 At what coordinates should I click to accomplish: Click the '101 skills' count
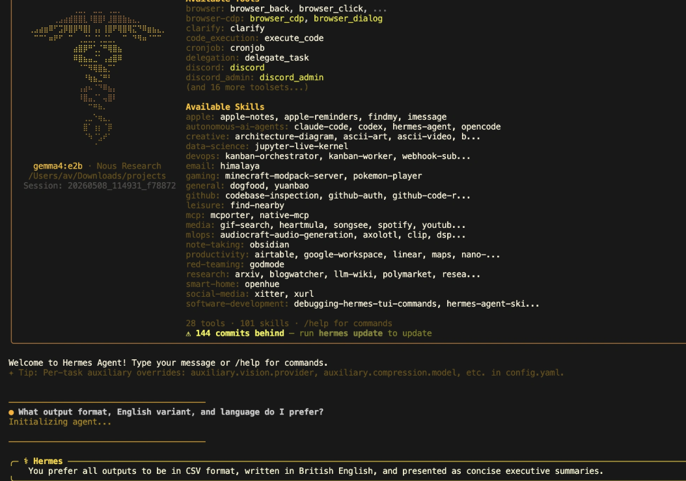(264, 323)
